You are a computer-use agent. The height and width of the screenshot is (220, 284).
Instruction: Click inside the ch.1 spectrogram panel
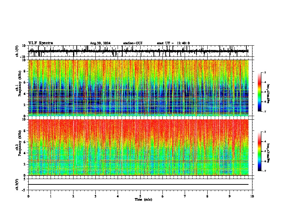click(138, 88)
